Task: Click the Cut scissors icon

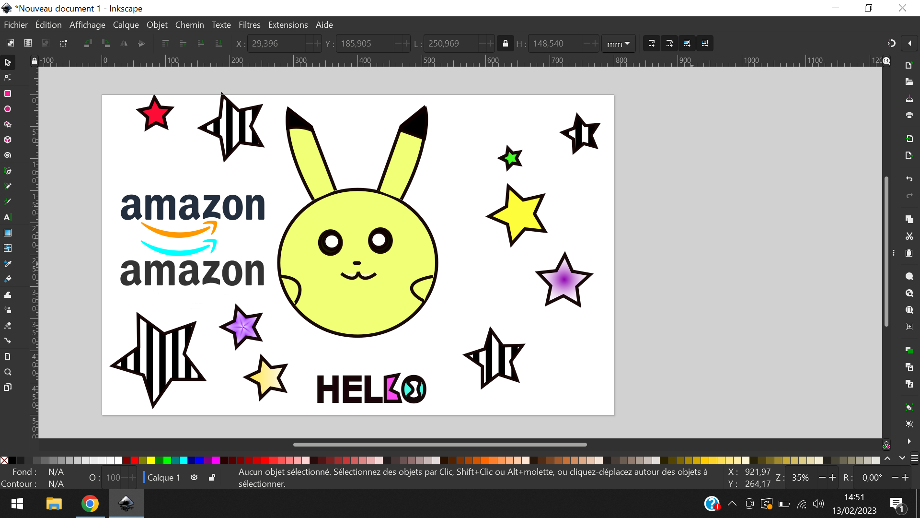Action: tap(909, 236)
